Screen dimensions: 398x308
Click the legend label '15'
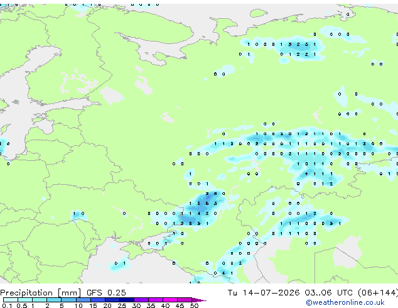[93, 305]
